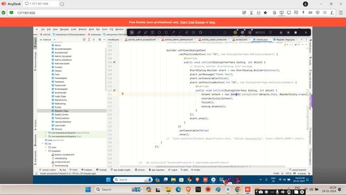
Task: Open the VCS menu
Action: pyautogui.click(x=111, y=29)
